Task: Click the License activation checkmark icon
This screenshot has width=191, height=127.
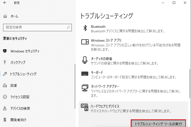Action: [5, 97]
